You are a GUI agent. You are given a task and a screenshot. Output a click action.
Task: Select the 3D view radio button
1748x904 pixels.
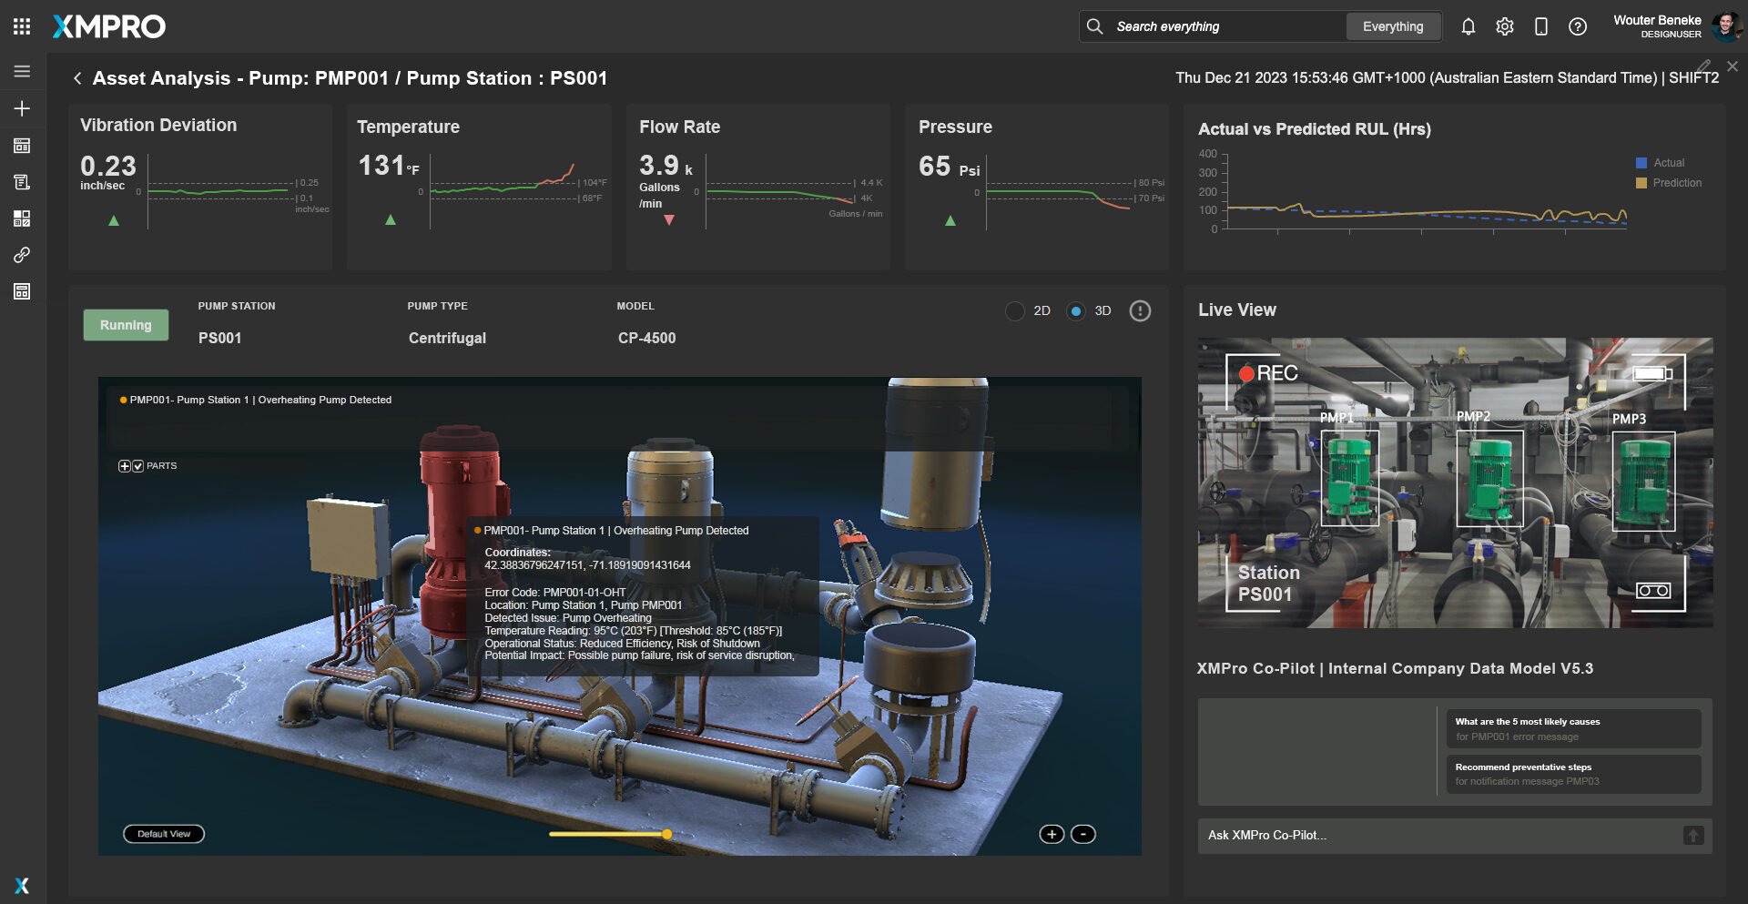[1076, 311]
